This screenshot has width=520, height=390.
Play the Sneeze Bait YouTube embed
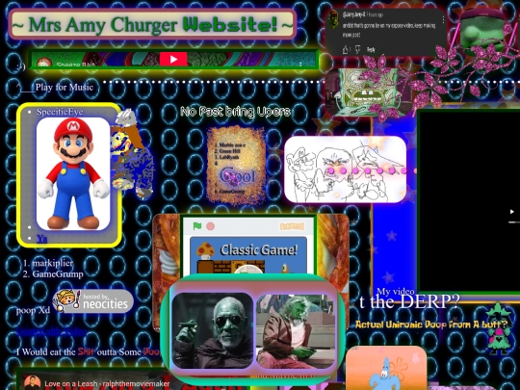tap(173, 60)
